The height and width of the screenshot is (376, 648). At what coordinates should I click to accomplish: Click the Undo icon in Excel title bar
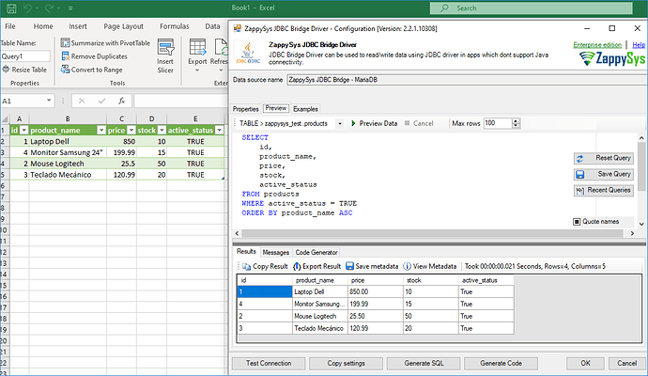pyautogui.click(x=27, y=8)
